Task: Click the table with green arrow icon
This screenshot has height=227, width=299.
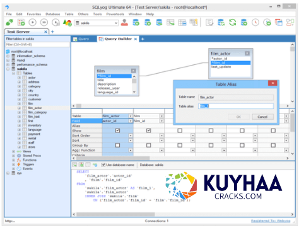Action: click(x=170, y=22)
